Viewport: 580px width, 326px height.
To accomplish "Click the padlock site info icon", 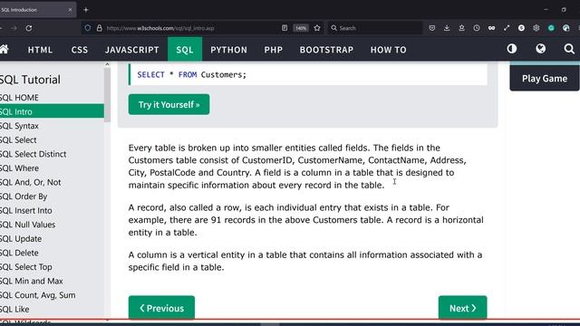I will [x=99, y=28].
